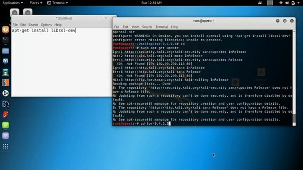303x170 pixels.
Task: Open the terminal window File menu
Action: tap(117, 27)
